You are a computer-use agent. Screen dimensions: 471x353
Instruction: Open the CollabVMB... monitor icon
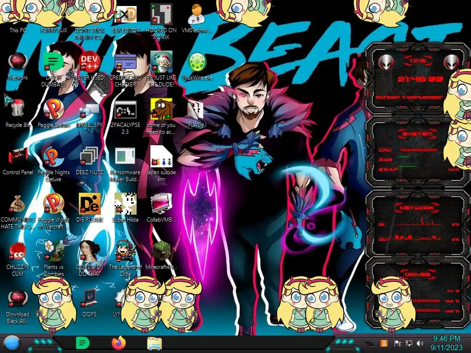click(161, 204)
